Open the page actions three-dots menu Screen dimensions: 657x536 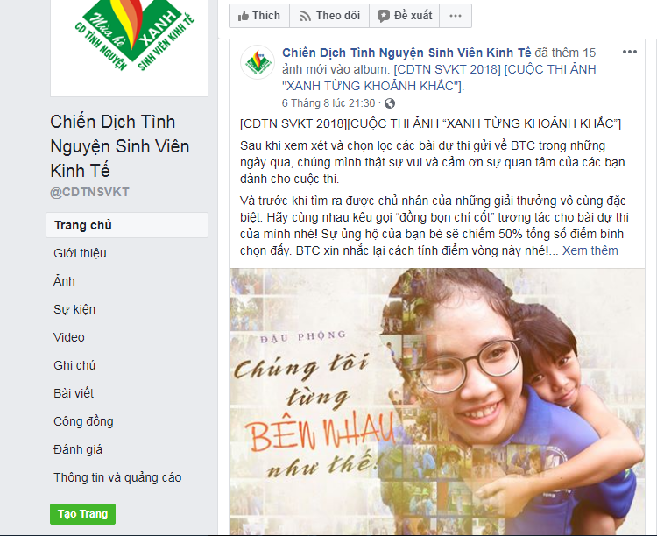coord(455,16)
